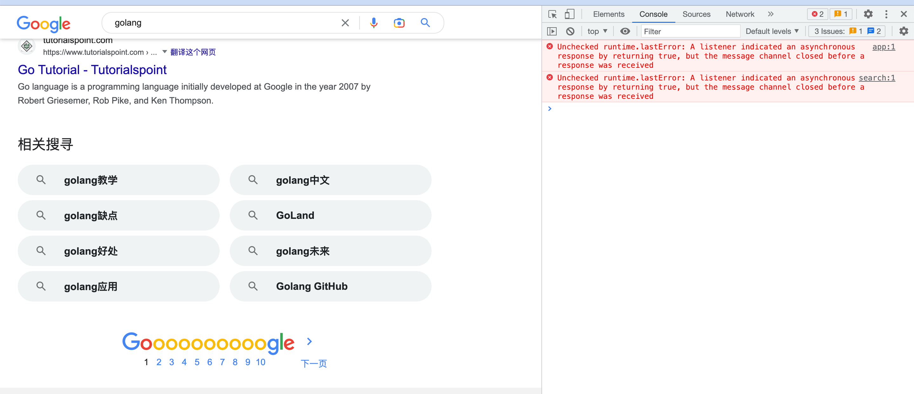Select the inspect element cursor tool
Image resolution: width=914 pixels, height=394 pixels.
point(553,14)
